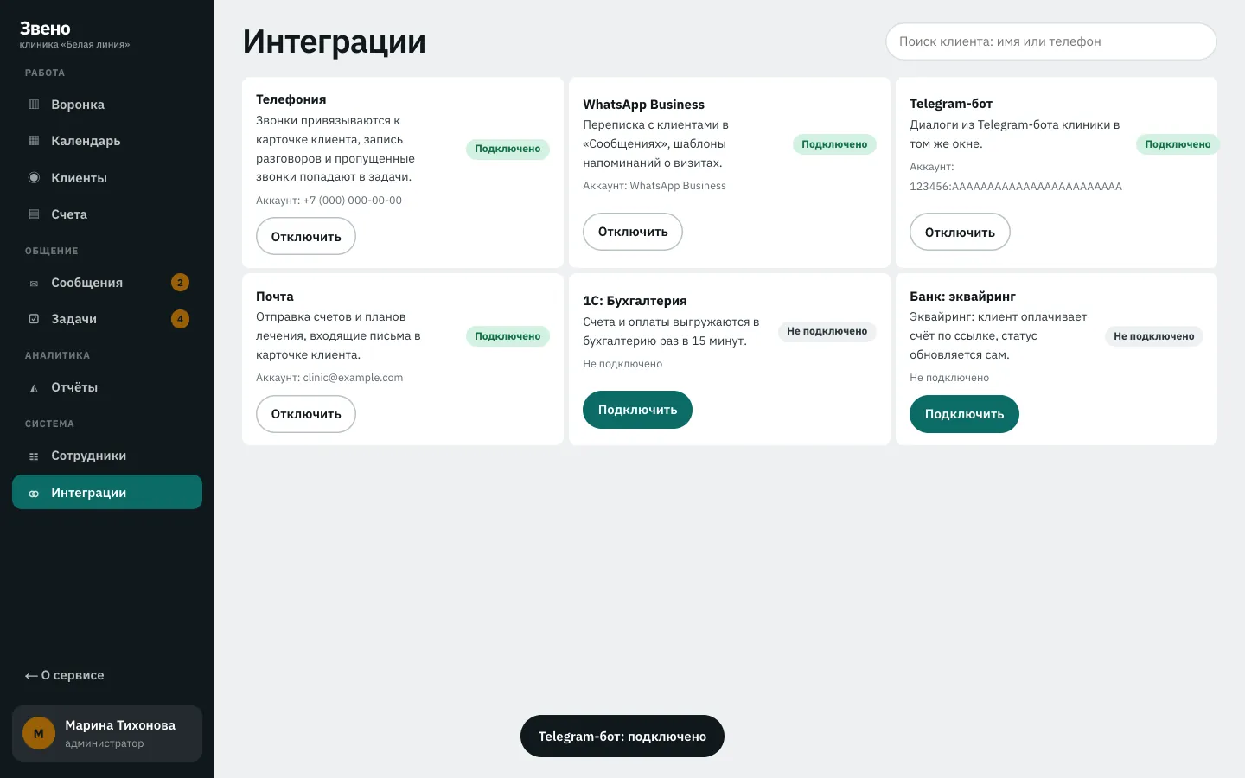Click the clinic@example.com account text
Screen dimensions: 1245x778
tap(353, 378)
